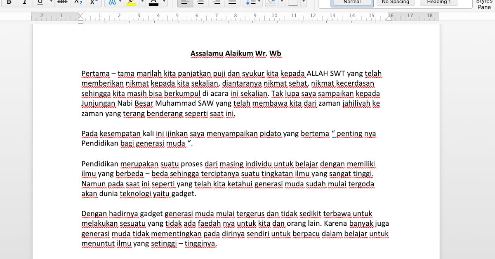This screenshot has width=495, height=259.
Task: Open font color dropdown arrow
Action: click(x=164, y=2)
